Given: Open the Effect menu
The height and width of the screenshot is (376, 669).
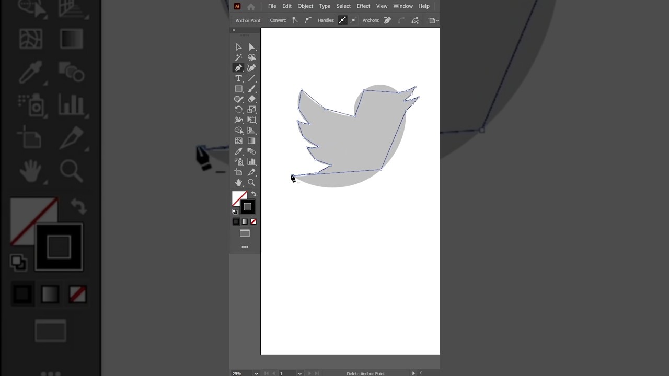Looking at the screenshot, I should [363, 6].
